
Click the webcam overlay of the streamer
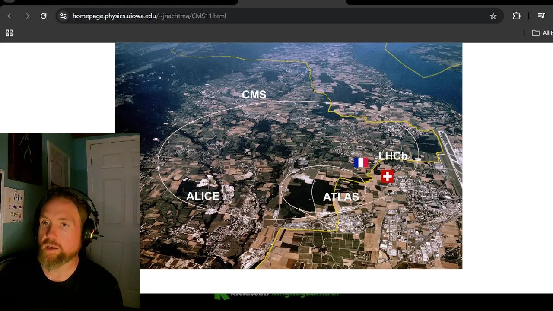coord(70,220)
